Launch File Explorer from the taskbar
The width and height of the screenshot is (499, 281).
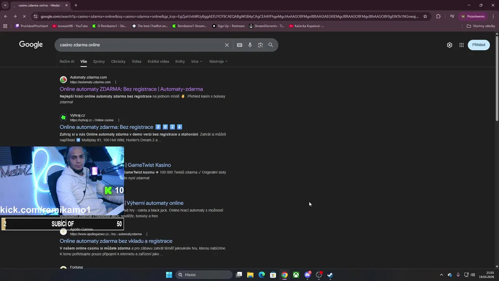(x=250, y=275)
